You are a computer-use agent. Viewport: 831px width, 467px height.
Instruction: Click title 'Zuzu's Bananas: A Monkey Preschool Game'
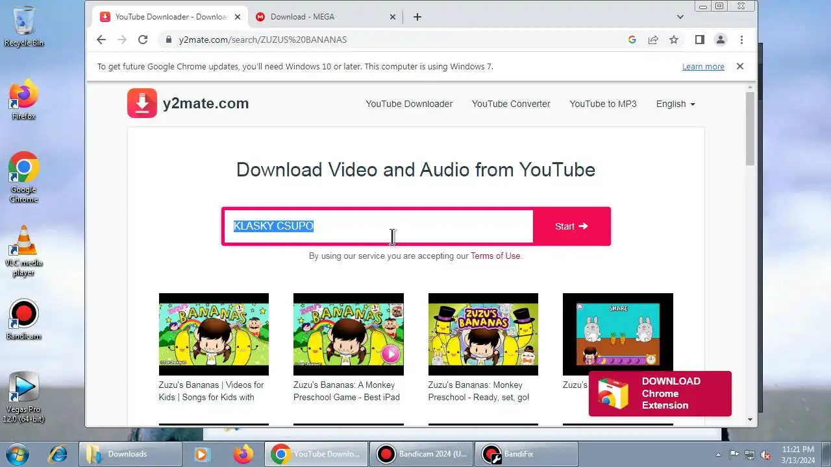click(x=347, y=391)
